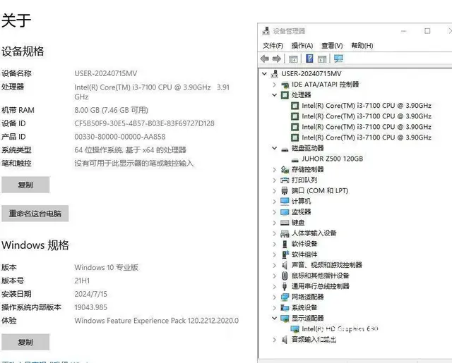Screen dimensions: 452x363
Task: Click the 通用串行总线控制器 USB icon
Action: point(285,286)
